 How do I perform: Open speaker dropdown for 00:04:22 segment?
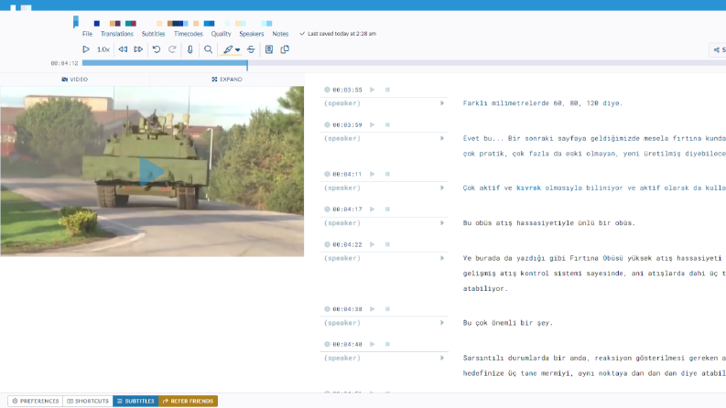tap(442, 258)
